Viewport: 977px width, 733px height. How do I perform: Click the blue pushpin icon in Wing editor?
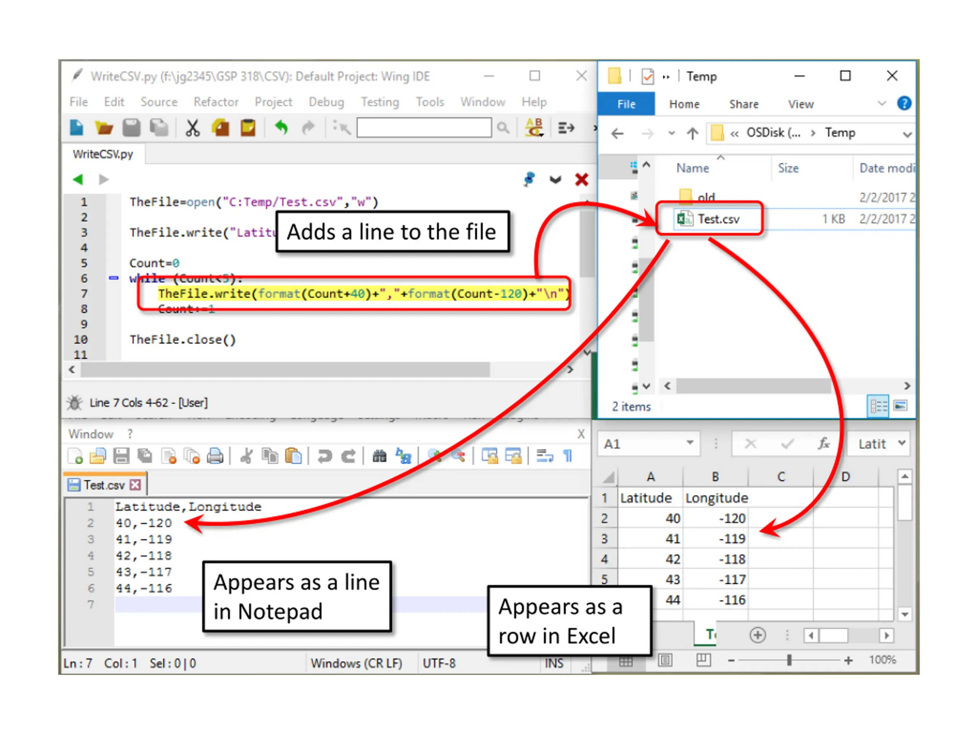pos(529,179)
